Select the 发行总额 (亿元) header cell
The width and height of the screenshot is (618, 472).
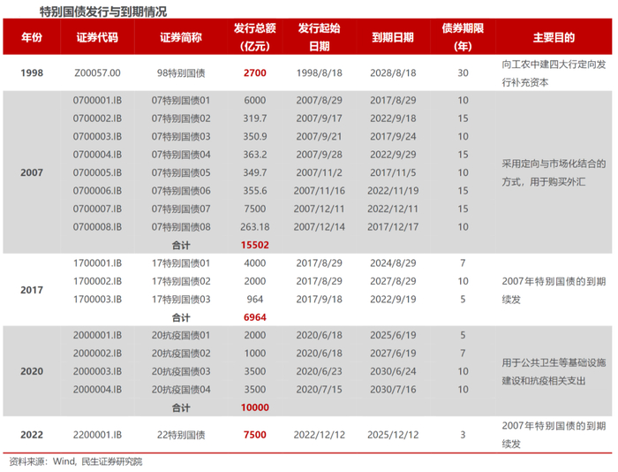point(254,37)
